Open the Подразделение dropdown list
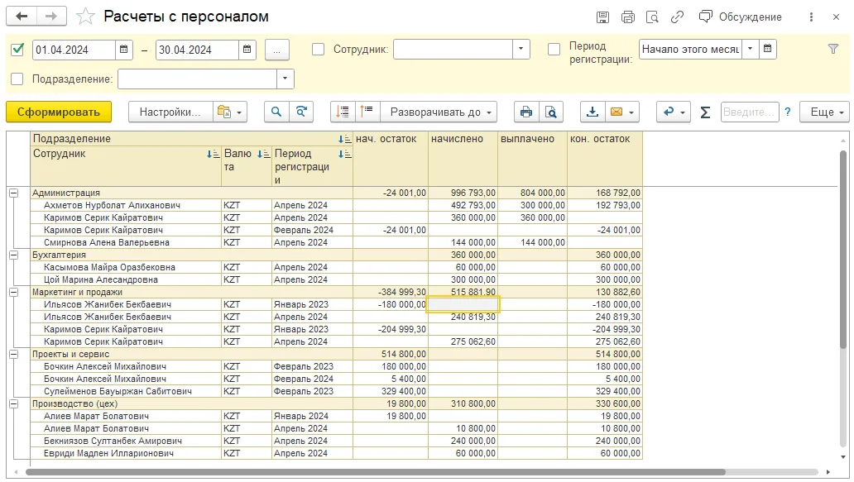The width and height of the screenshot is (854, 482). coord(285,79)
